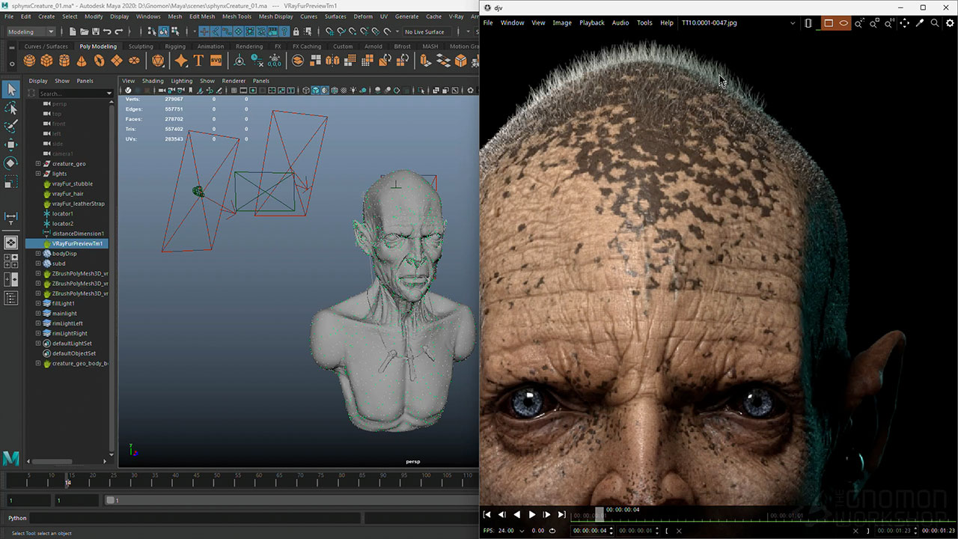Toggle the DJV rectangle view mode button

pyautogui.click(x=828, y=23)
